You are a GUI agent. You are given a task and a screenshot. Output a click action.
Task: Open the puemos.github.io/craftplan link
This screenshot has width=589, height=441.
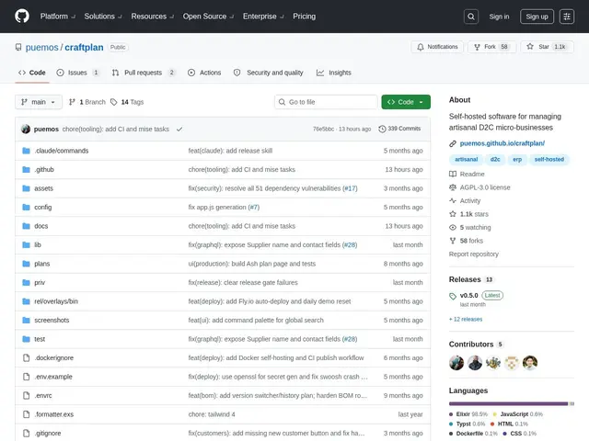502,143
